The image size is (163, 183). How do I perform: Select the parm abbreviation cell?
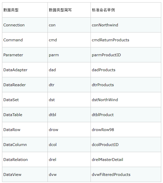coord(54,55)
